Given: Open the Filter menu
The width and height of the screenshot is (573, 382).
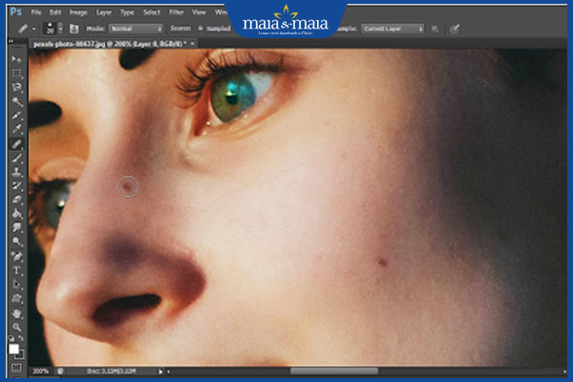Looking at the screenshot, I should point(176,12).
